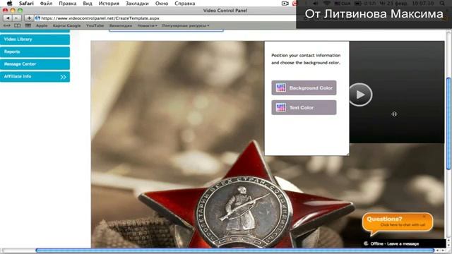452x254 pixels.
Task: Open the Apple menu
Action: click(9, 4)
